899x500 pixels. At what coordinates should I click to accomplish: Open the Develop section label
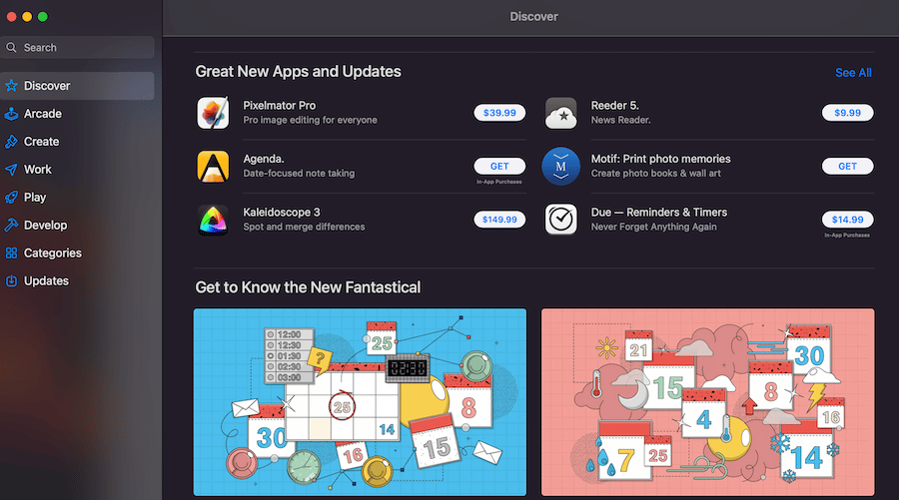coord(45,226)
